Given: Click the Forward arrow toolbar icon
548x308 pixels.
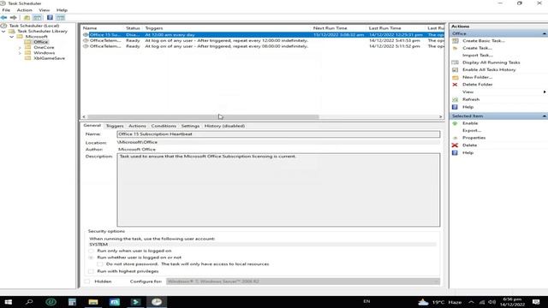Looking at the screenshot, I should click(14, 17).
